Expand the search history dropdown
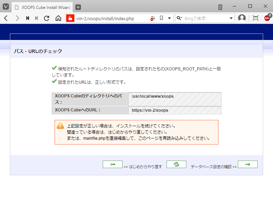This screenshot has height=205, width=273. point(231,18)
